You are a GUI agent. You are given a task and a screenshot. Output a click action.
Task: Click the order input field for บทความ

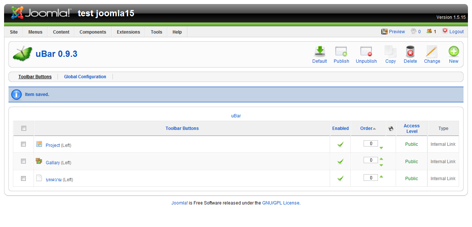click(371, 178)
